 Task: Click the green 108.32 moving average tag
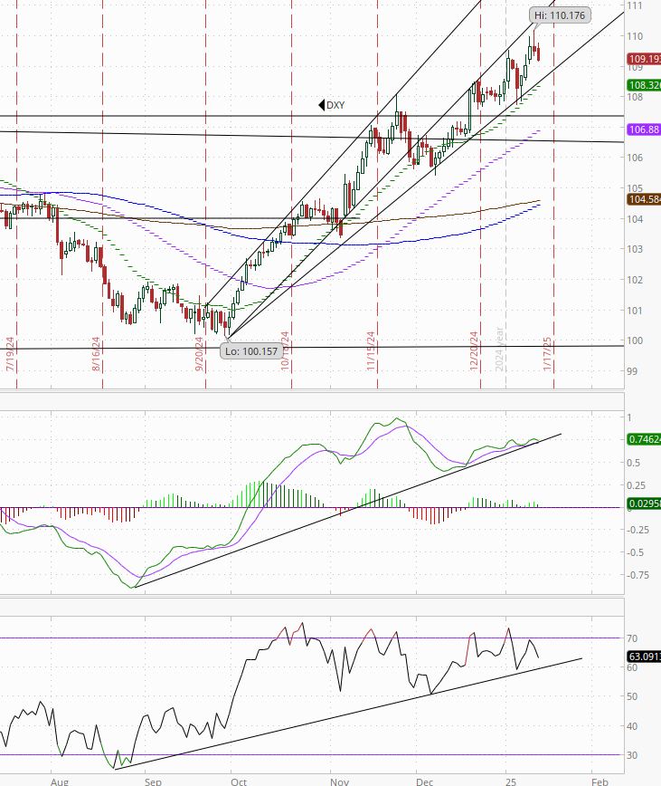point(644,85)
